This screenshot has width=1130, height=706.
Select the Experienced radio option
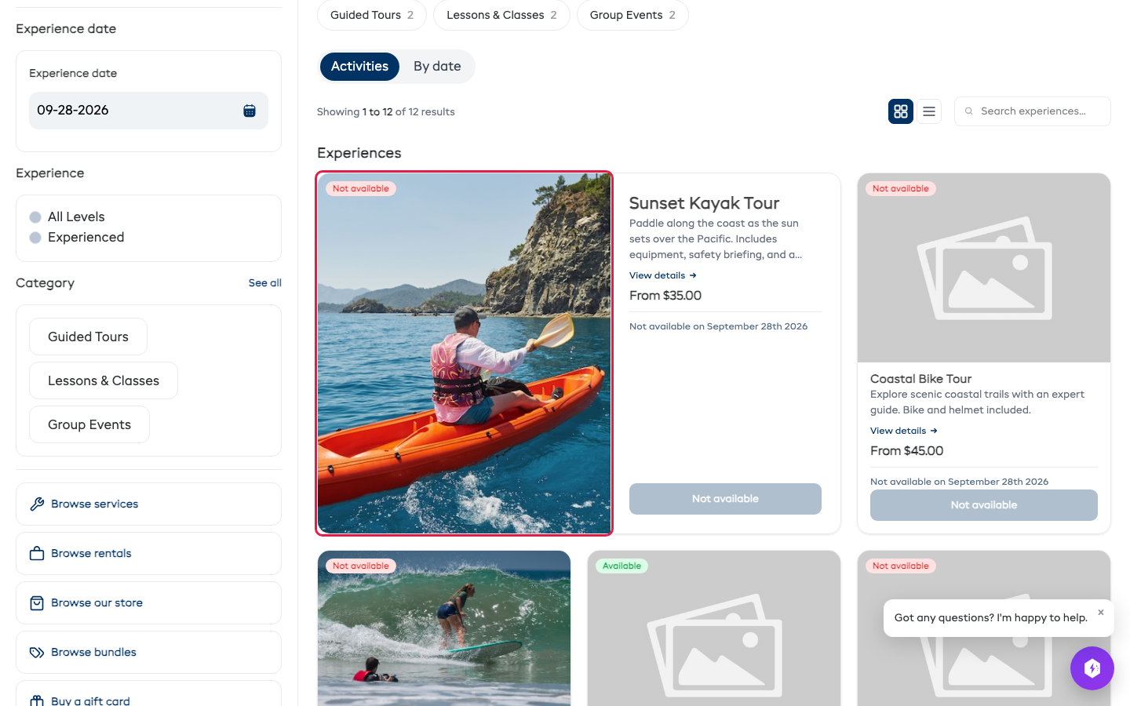(x=35, y=238)
